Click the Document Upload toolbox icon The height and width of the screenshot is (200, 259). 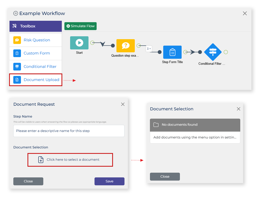click(17, 80)
